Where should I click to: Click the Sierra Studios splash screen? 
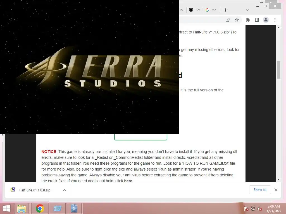click(89, 67)
